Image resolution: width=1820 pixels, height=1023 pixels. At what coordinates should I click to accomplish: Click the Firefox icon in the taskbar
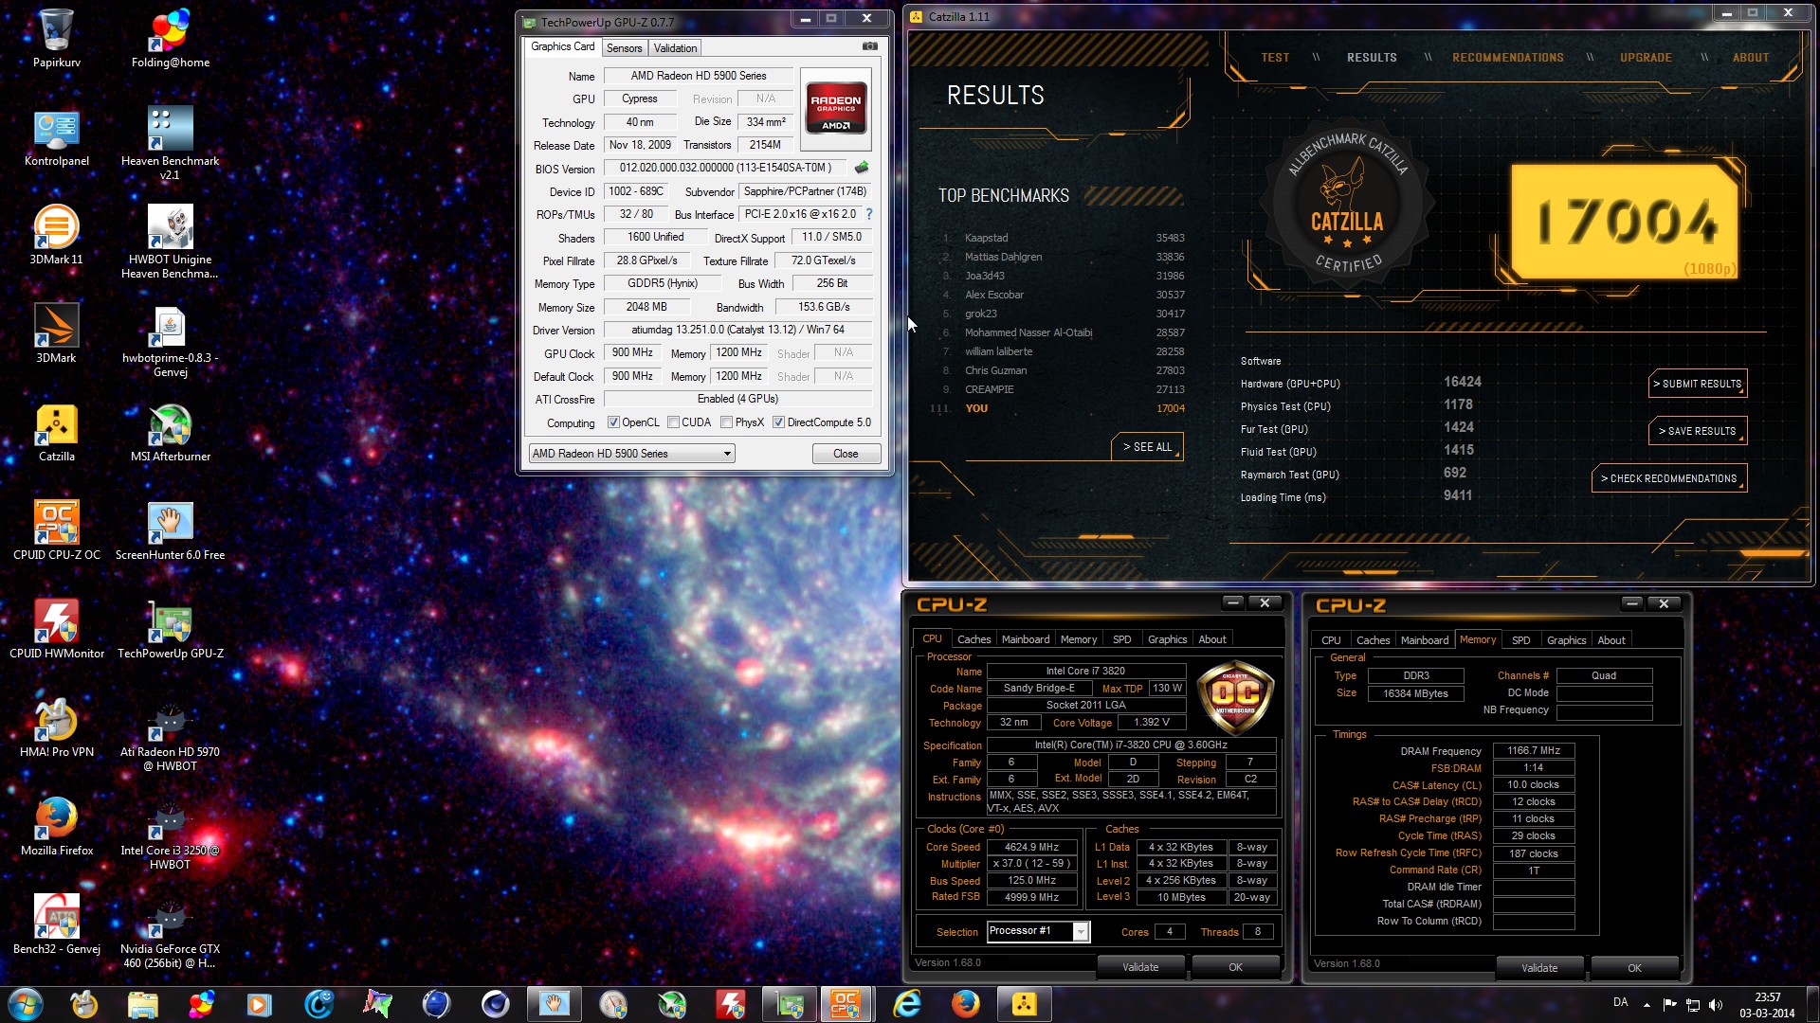(965, 1004)
